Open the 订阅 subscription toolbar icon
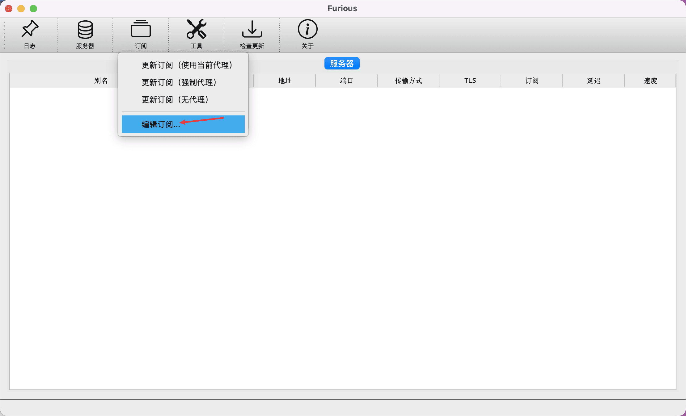 141,29
